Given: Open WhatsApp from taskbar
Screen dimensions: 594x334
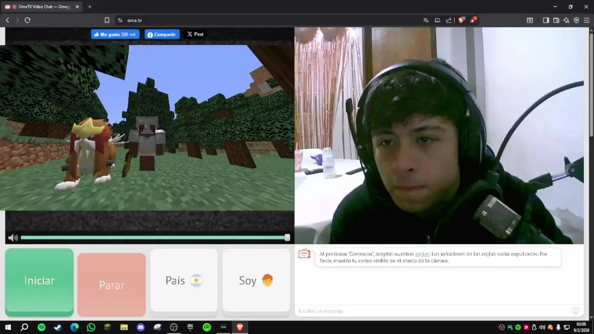Looking at the screenshot, I should 91,328.
